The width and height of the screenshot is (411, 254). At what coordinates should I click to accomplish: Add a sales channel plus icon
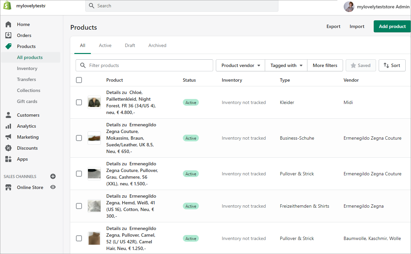(x=53, y=176)
